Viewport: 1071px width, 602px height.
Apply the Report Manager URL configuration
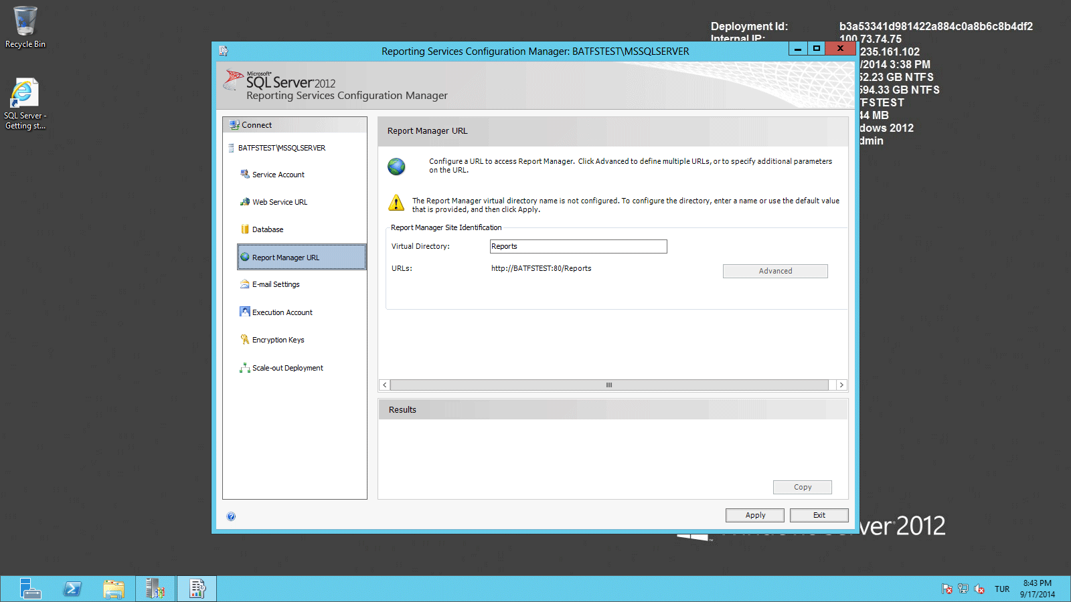tap(754, 515)
